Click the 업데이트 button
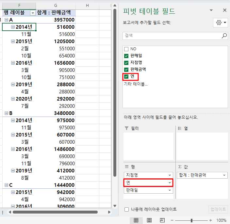 [218, 209]
